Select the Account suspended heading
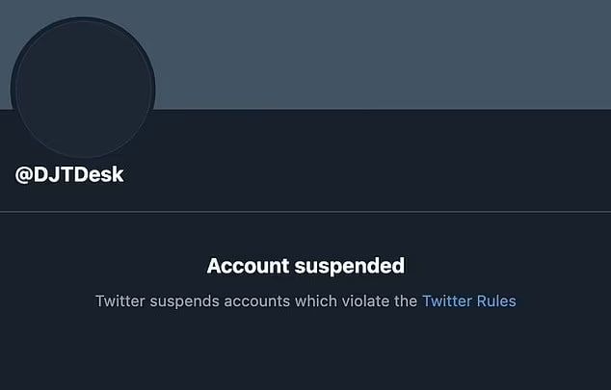611x390 pixels. coord(305,265)
